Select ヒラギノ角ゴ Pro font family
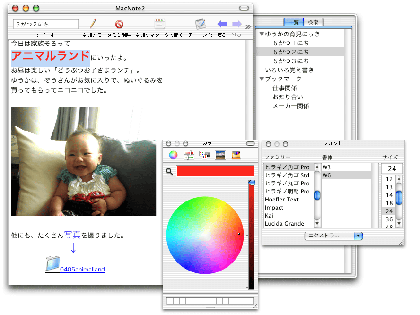 288,167
